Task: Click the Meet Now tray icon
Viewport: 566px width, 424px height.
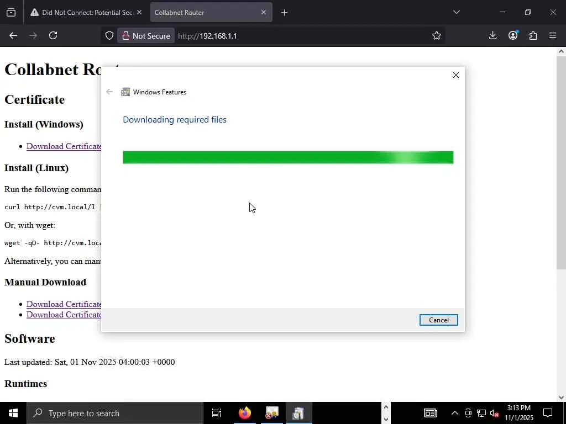Action: point(468,413)
